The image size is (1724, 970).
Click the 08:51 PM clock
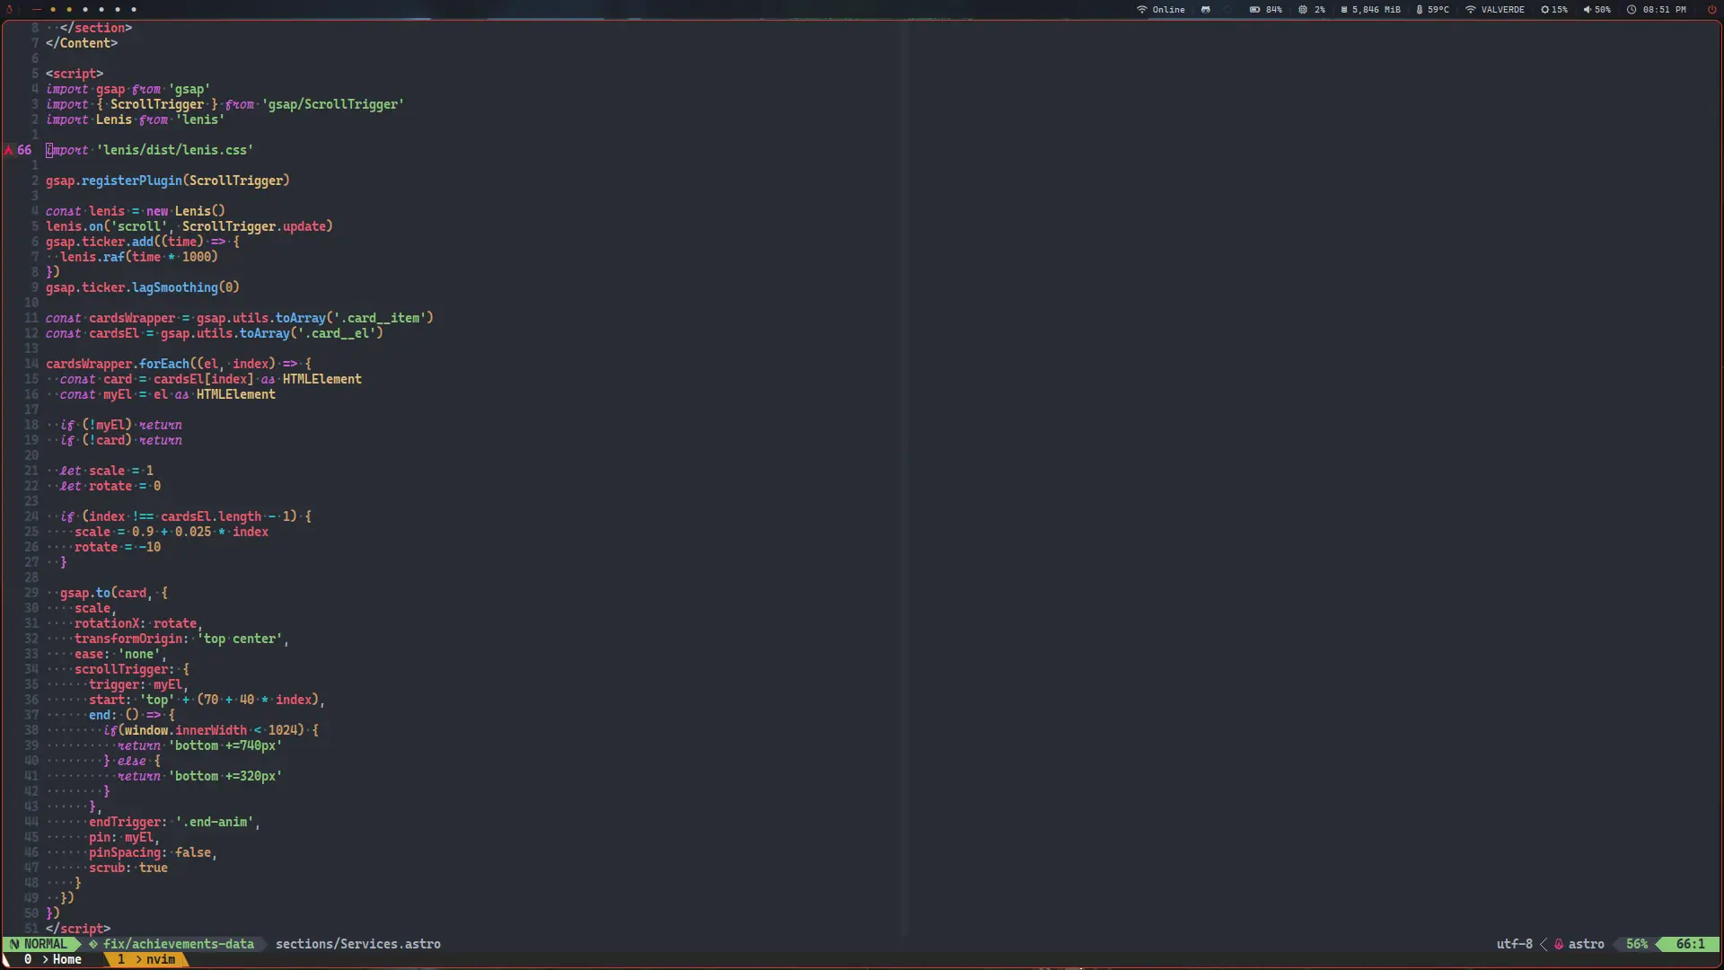[x=1657, y=9]
